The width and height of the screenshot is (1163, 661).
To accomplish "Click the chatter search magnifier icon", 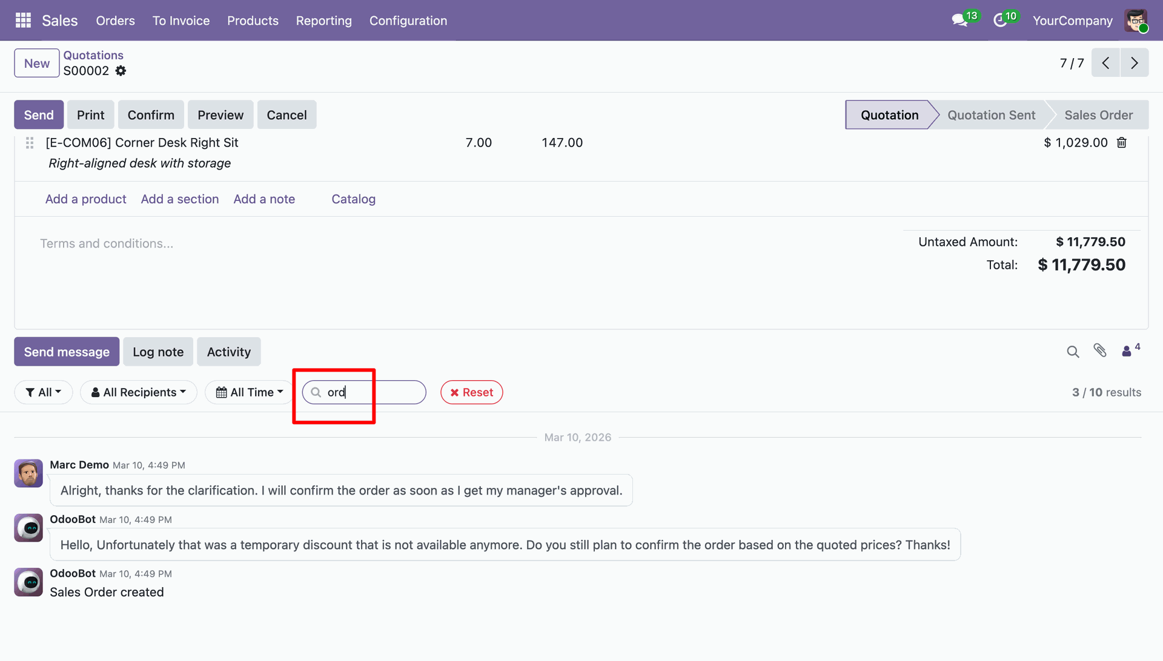I will [x=1073, y=352].
